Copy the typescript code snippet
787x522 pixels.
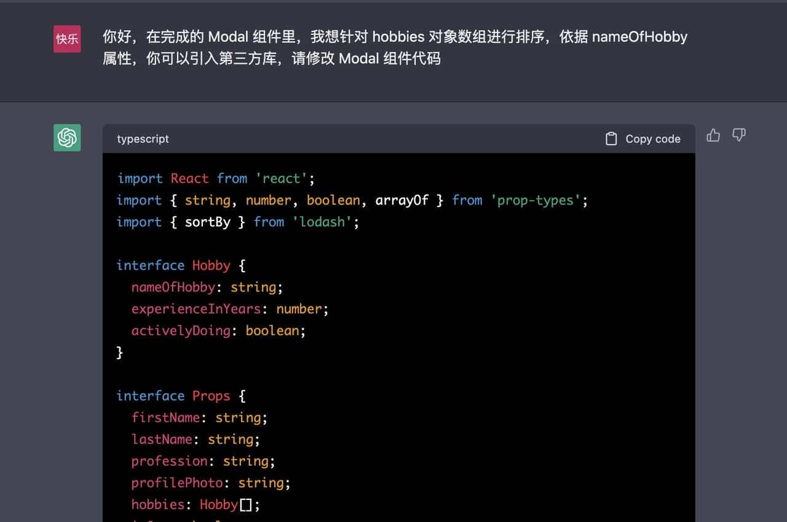643,139
